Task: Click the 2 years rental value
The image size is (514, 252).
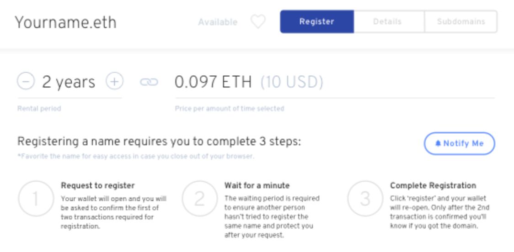Action: (69, 82)
